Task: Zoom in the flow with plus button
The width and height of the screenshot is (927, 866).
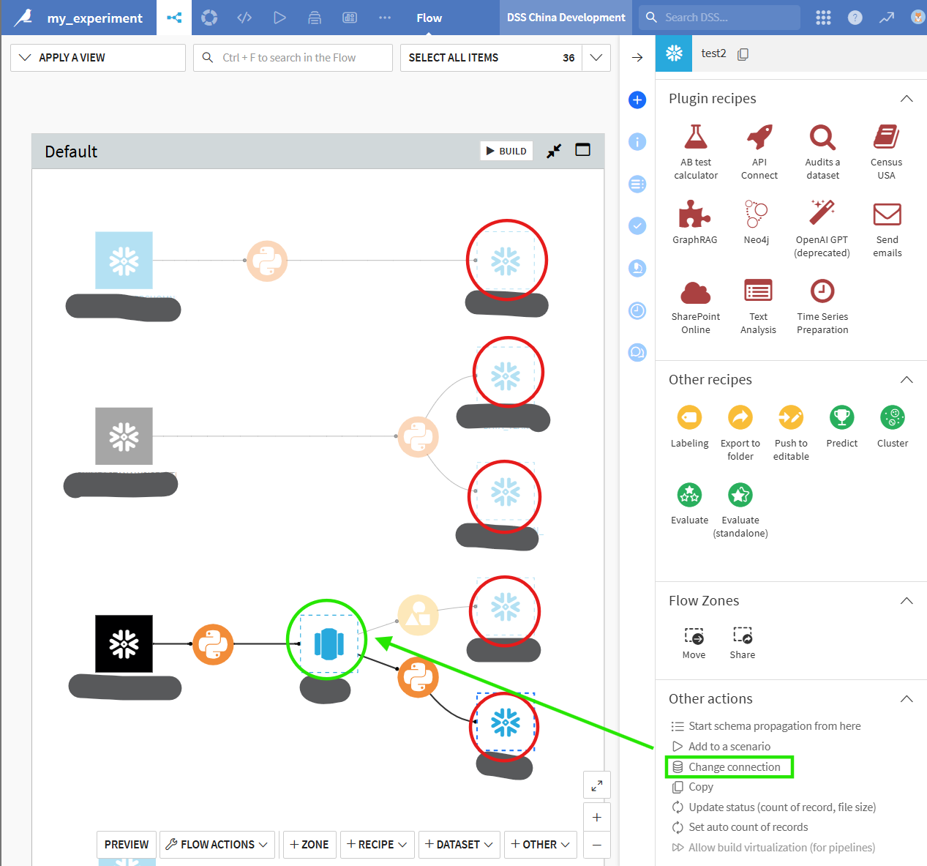Action: (x=597, y=817)
